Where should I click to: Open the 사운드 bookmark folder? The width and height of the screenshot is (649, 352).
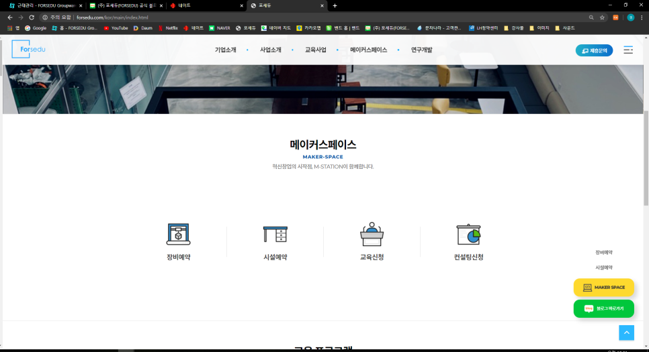point(565,28)
